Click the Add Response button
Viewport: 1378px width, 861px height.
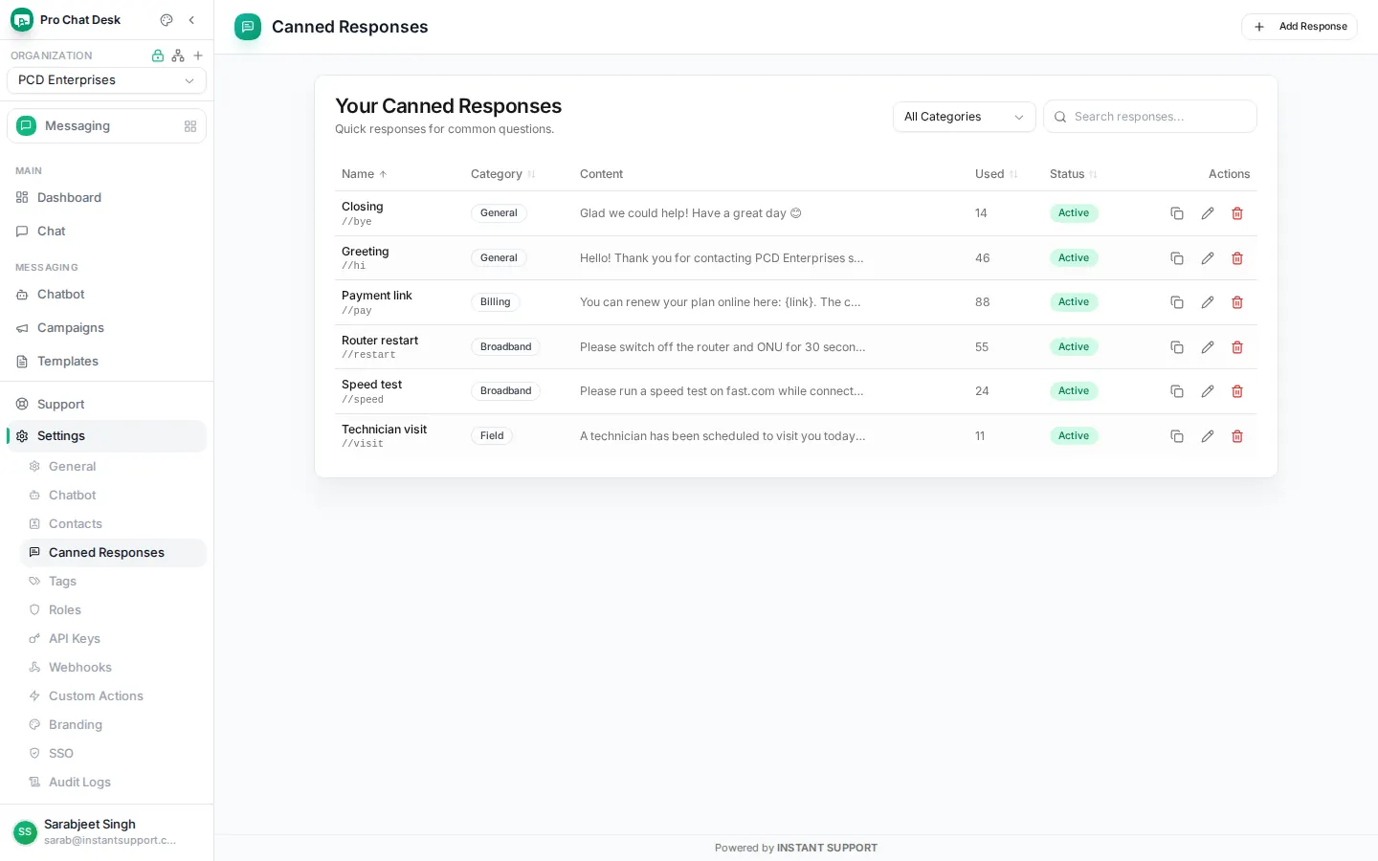(x=1300, y=27)
